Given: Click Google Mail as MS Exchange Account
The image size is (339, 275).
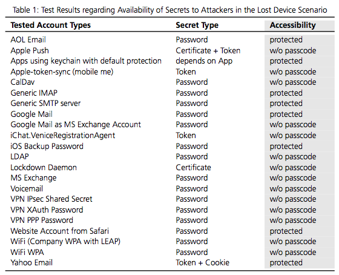Looking at the screenshot, I should pyautogui.click(x=76, y=125).
